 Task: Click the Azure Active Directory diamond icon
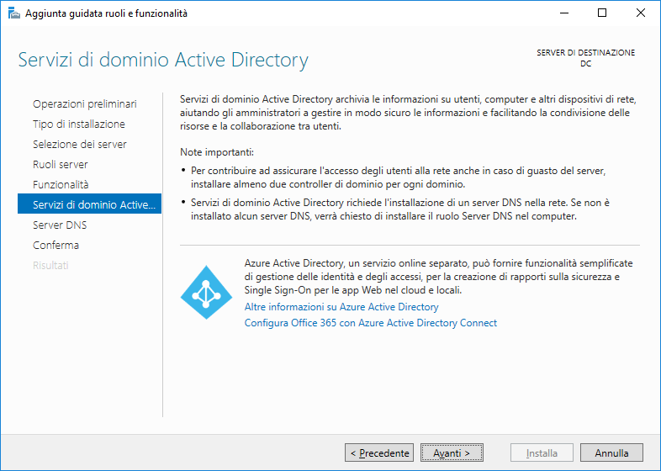coord(206,292)
